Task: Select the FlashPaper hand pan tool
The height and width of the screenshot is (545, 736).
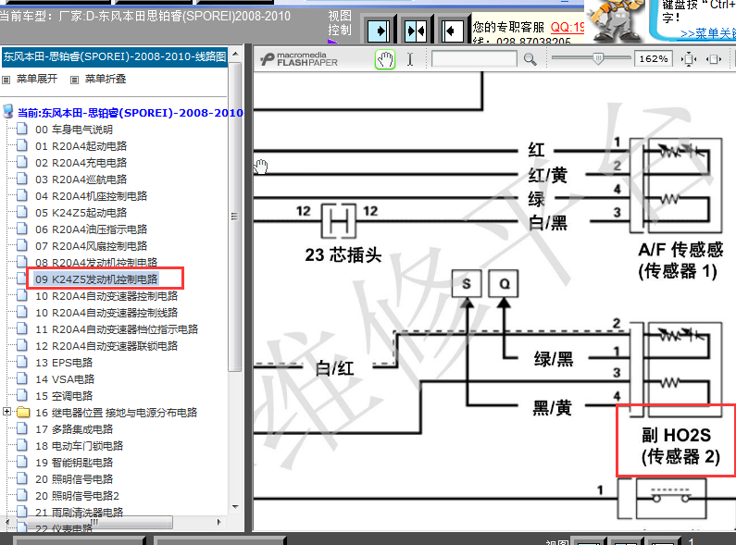Action: [385, 59]
